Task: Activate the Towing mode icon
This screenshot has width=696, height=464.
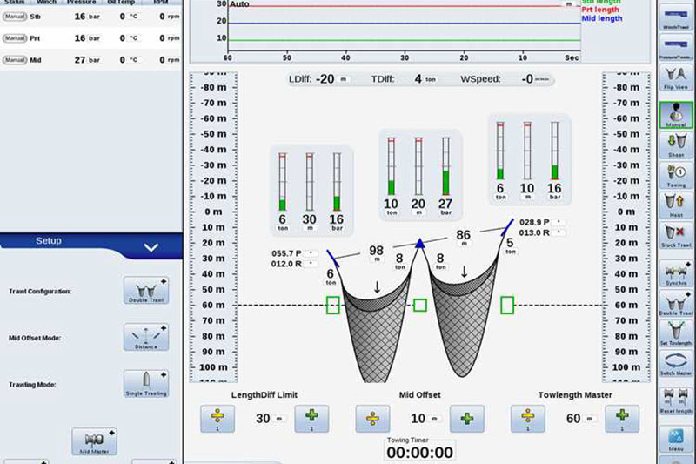Action: (676, 175)
